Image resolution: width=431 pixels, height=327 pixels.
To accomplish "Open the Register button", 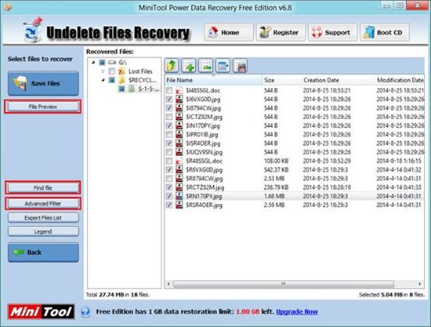I will click(x=281, y=32).
